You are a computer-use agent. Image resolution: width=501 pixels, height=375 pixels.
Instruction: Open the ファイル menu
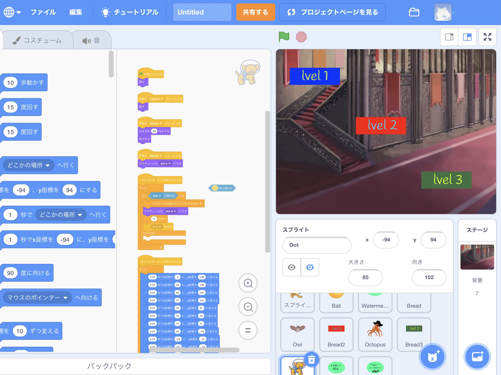(43, 12)
